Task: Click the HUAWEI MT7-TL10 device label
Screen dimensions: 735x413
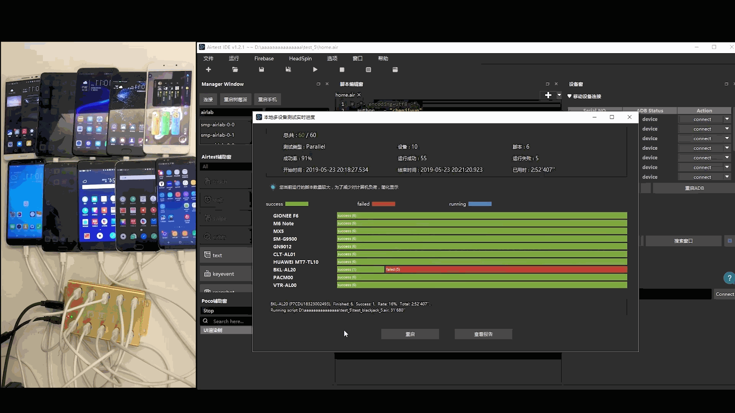Action: tap(296, 262)
